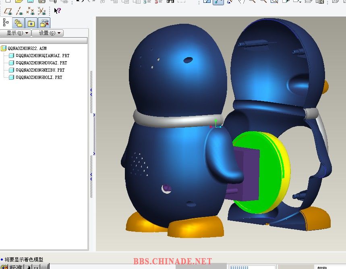Image resolution: width=346 pixels, height=269 pixels.
Task: Select QQNAOZHONGHOUGAI.PRT part
Action: (x=41, y=63)
